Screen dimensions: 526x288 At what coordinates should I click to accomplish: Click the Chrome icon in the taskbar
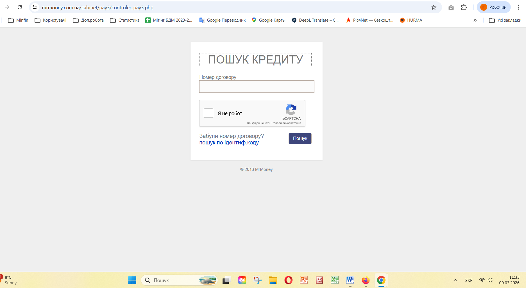381,280
